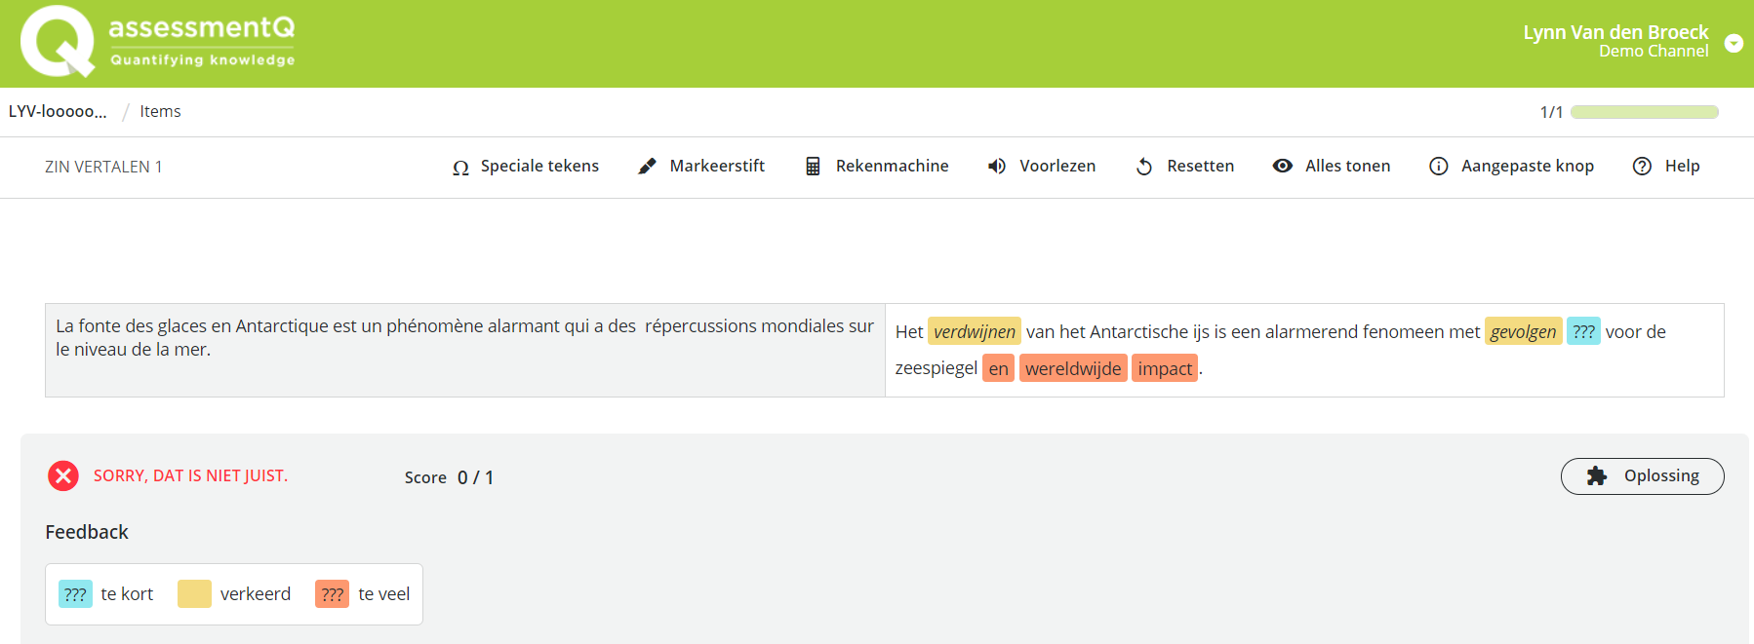This screenshot has height=644, width=1754.
Task: Open Speciale tekens omega icon
Action: tap(460, 168)
